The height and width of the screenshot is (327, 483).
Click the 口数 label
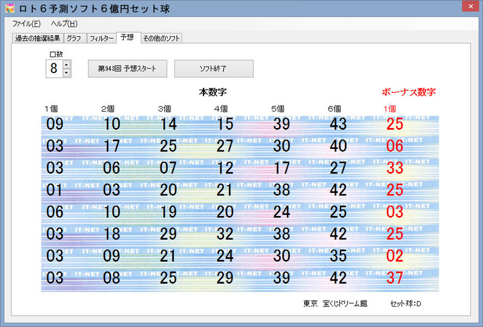click(56, 54)
